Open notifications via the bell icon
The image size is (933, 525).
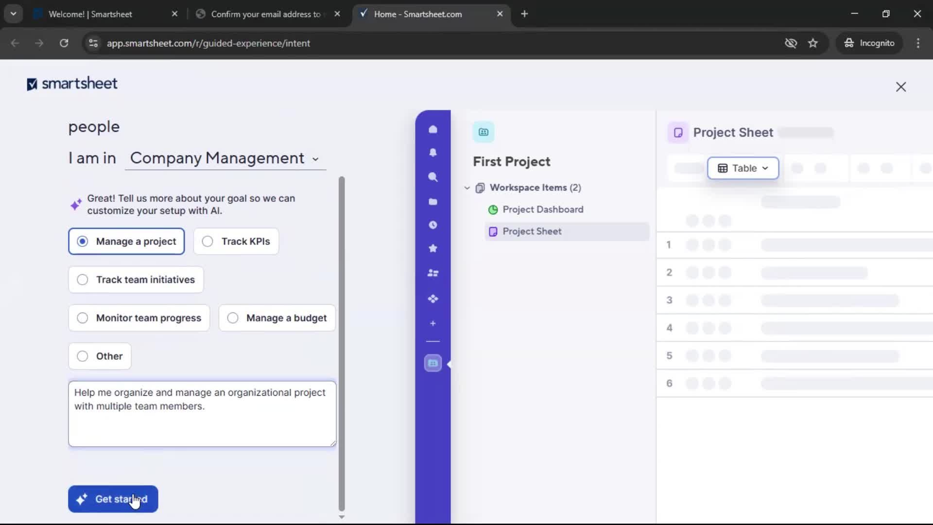click(x=433, y=153)
